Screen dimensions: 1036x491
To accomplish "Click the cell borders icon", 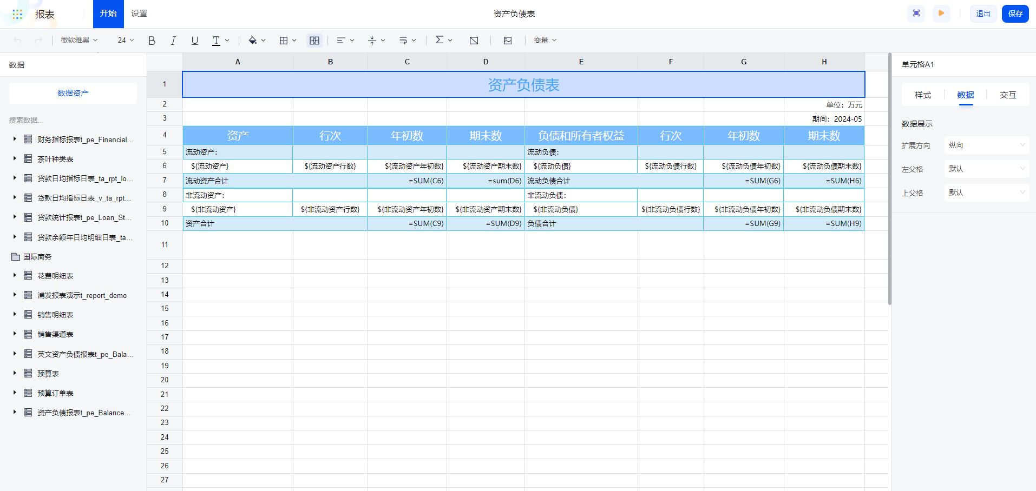I will tap(284, 41).
